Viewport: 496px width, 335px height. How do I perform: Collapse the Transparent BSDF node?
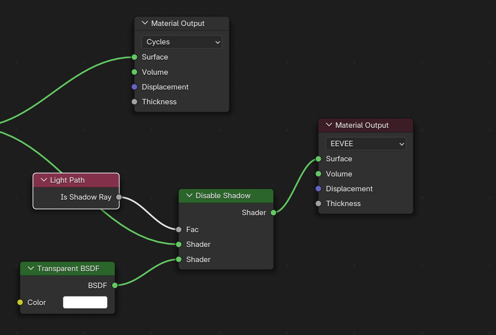click(x=31, y=269)
